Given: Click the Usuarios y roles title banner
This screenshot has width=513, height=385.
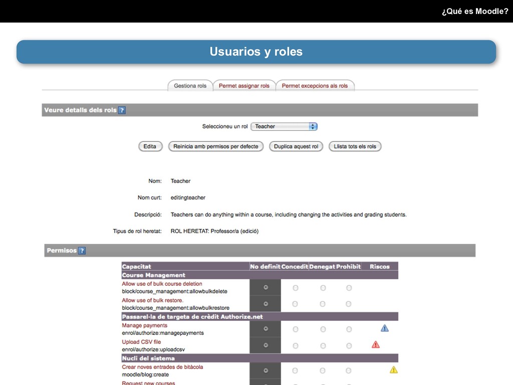Looking at the screenshot, I should click(256, 52).
